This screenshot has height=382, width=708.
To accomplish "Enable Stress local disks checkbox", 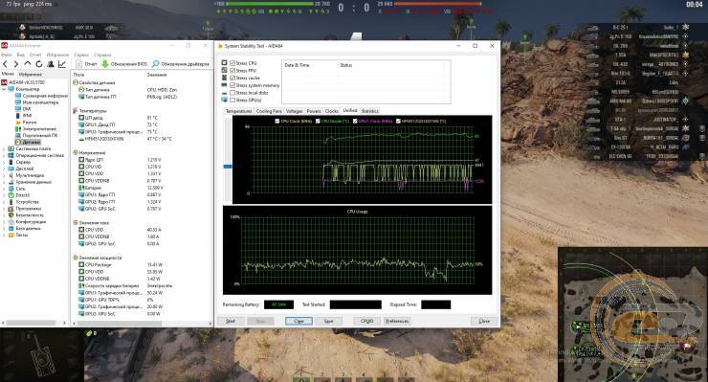I will 232,93.
